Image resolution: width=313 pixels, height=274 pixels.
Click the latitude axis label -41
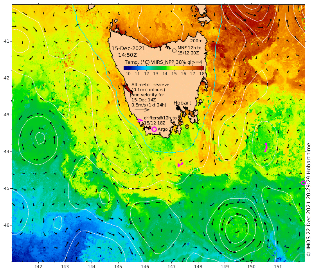coord(6,41)
